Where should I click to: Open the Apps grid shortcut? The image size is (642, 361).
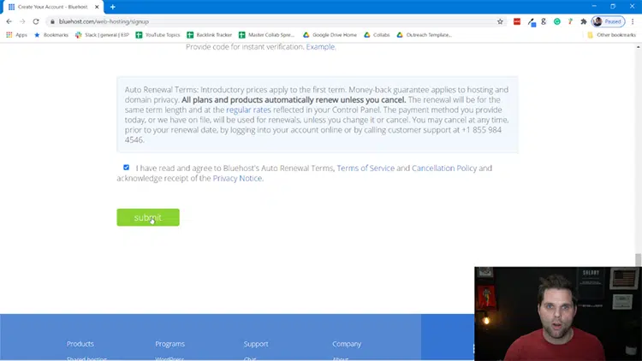click(17, 35)
